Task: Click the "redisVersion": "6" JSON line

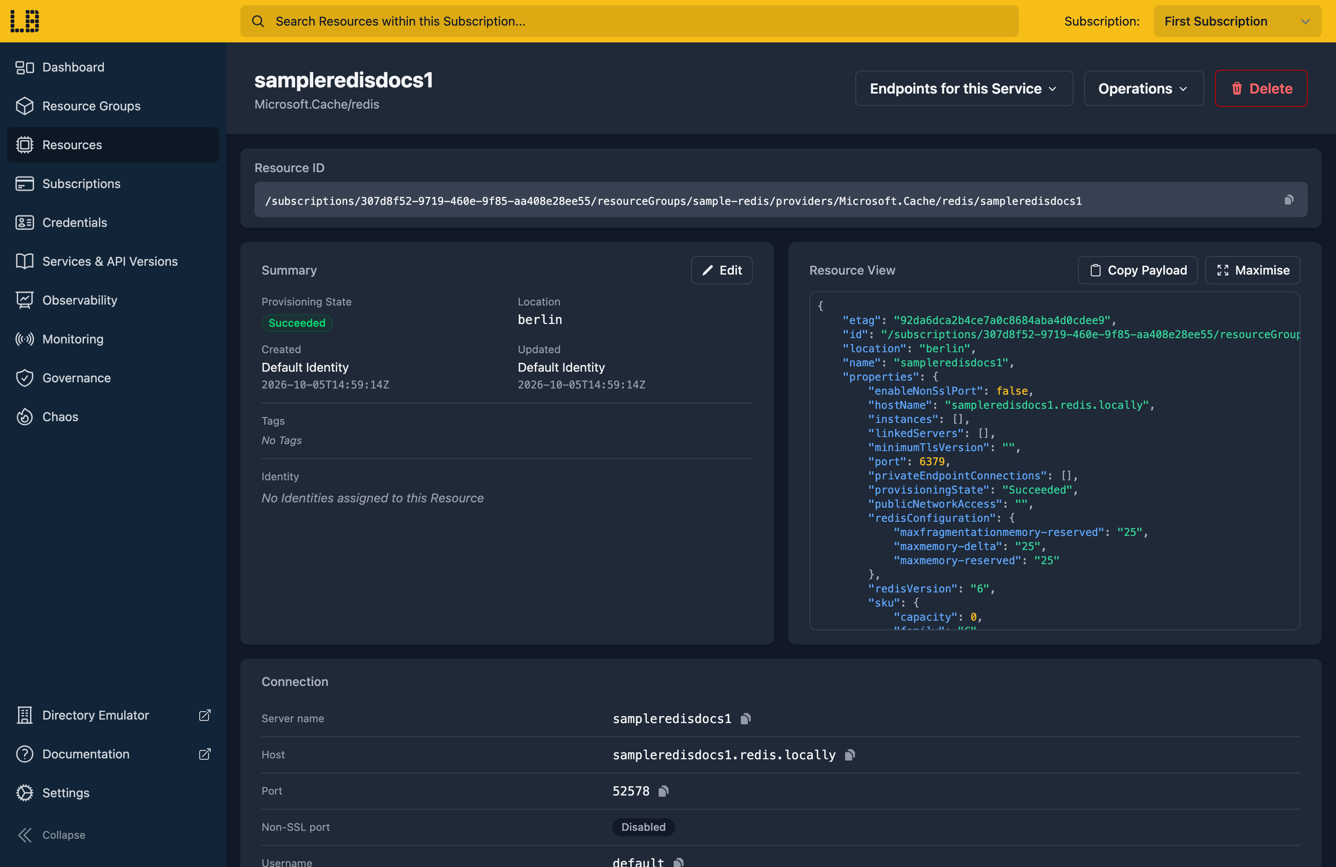Action: pyautogui.click(x=931, y=589)
